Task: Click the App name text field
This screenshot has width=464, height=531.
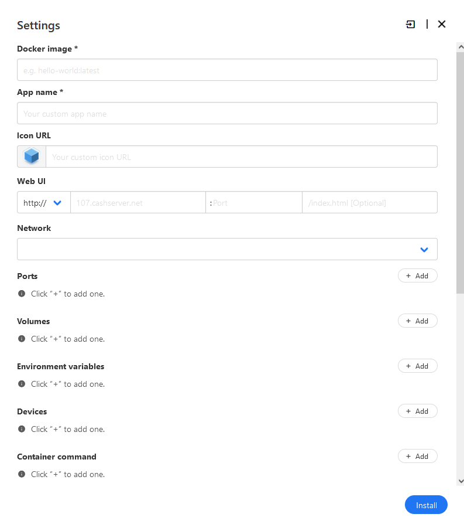Action: click(227, 114)
